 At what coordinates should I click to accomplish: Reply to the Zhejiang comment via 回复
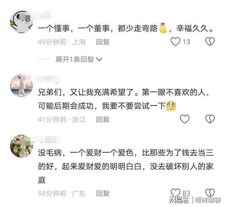tap(103, 119)
